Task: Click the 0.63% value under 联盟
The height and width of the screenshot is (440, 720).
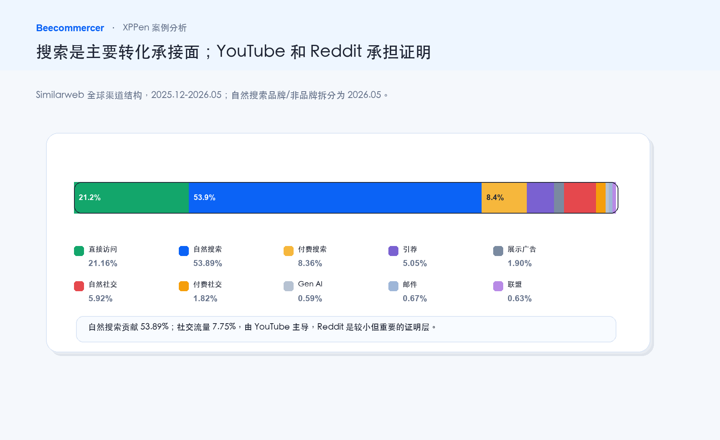Action: pos(520,298)
